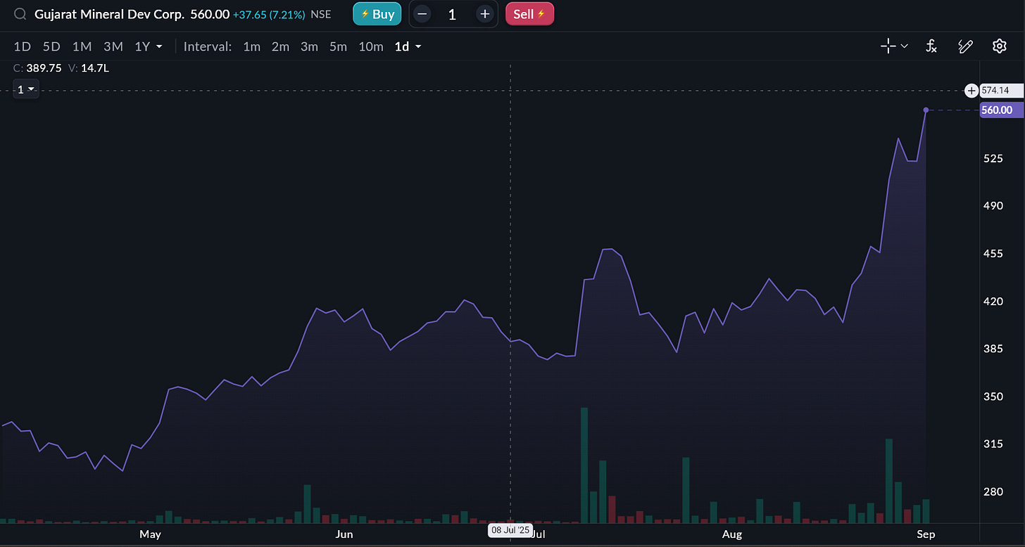Open the fx indicators menu

[x=931, y=46]
